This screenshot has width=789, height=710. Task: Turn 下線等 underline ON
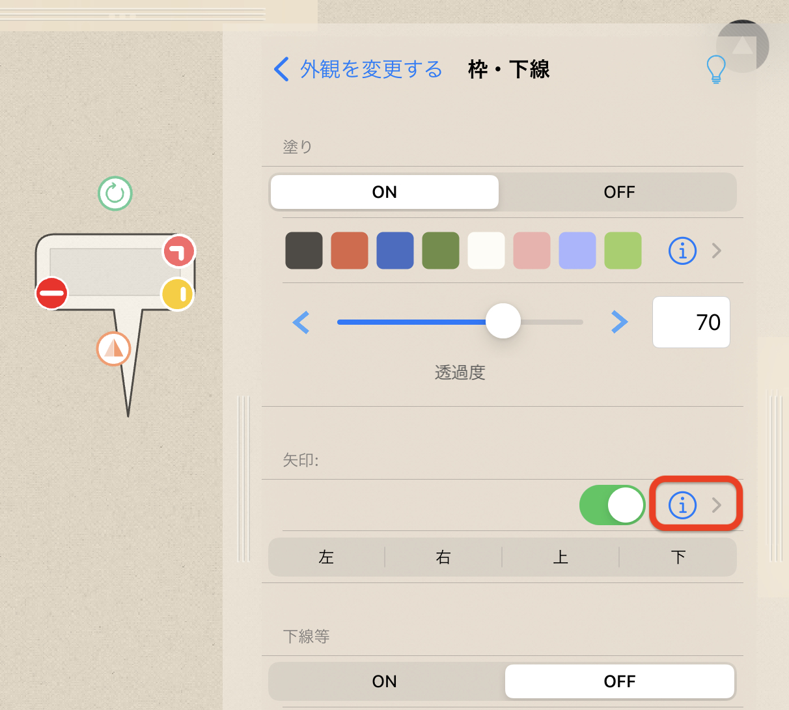[x=385, y=681]
